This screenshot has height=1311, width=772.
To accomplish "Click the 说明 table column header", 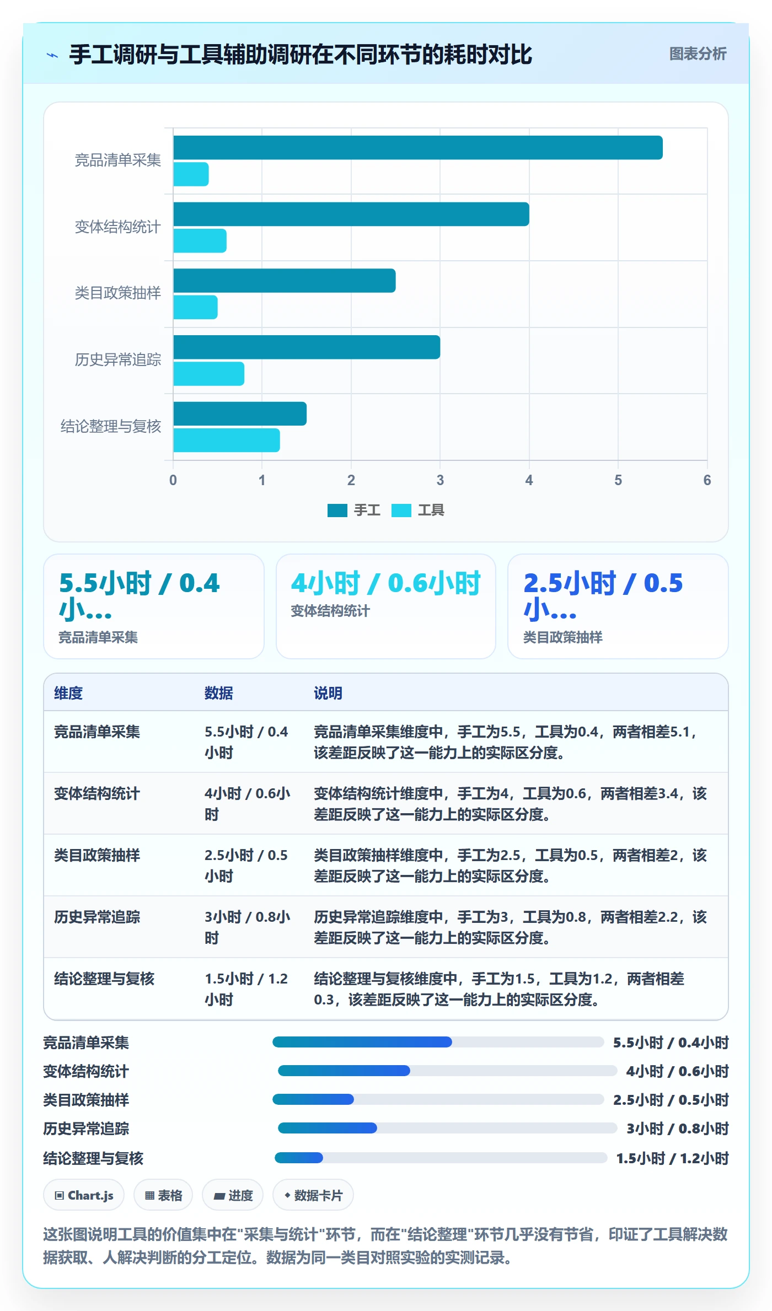I will click(x=328, y=693).
